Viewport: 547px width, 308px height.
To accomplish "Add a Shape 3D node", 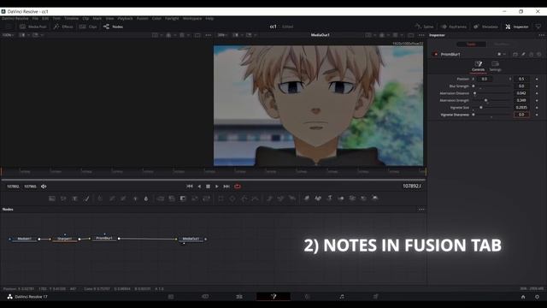I will (318, 198).
